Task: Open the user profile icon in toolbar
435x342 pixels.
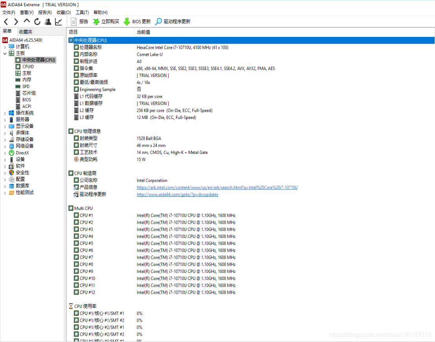Action: [x=48, y=22]
